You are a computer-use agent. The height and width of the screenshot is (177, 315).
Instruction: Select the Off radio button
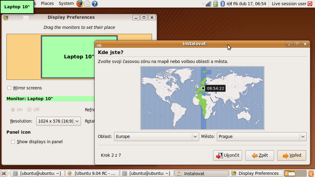[x=30, y=110]
